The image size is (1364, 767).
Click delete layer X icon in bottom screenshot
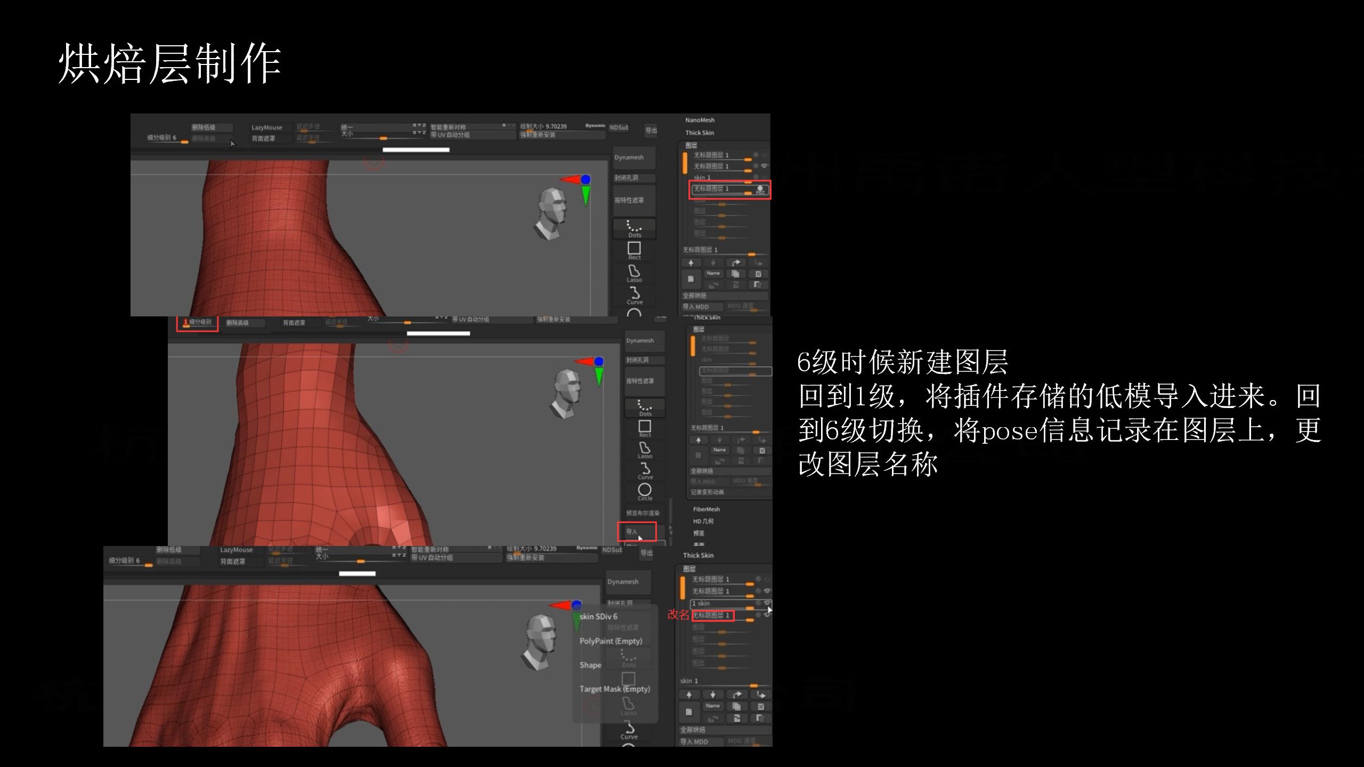point(760,706)
